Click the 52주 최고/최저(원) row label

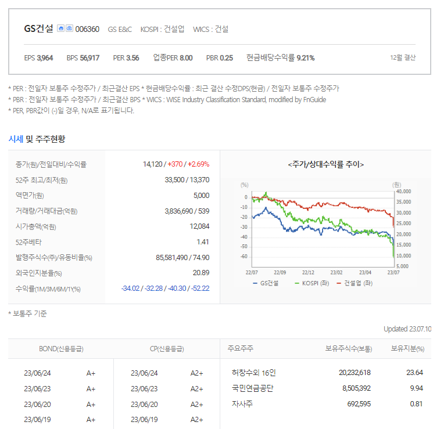(x=41, y=180)
